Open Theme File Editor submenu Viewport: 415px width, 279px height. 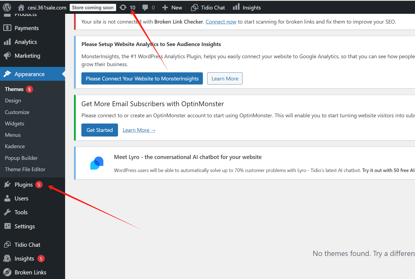click(x=25, y=169)
